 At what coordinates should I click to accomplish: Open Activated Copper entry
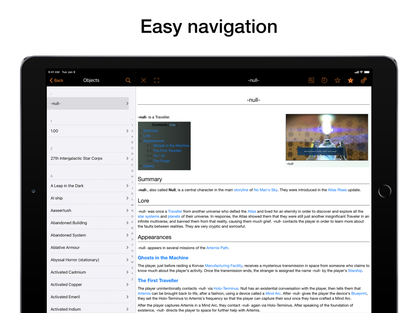pyautogui.click(x=88, y=285)
